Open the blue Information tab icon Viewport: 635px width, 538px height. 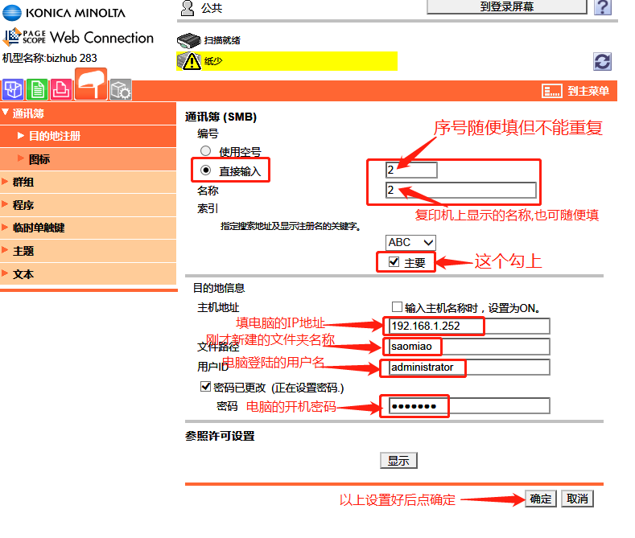(x=13, y=88)
